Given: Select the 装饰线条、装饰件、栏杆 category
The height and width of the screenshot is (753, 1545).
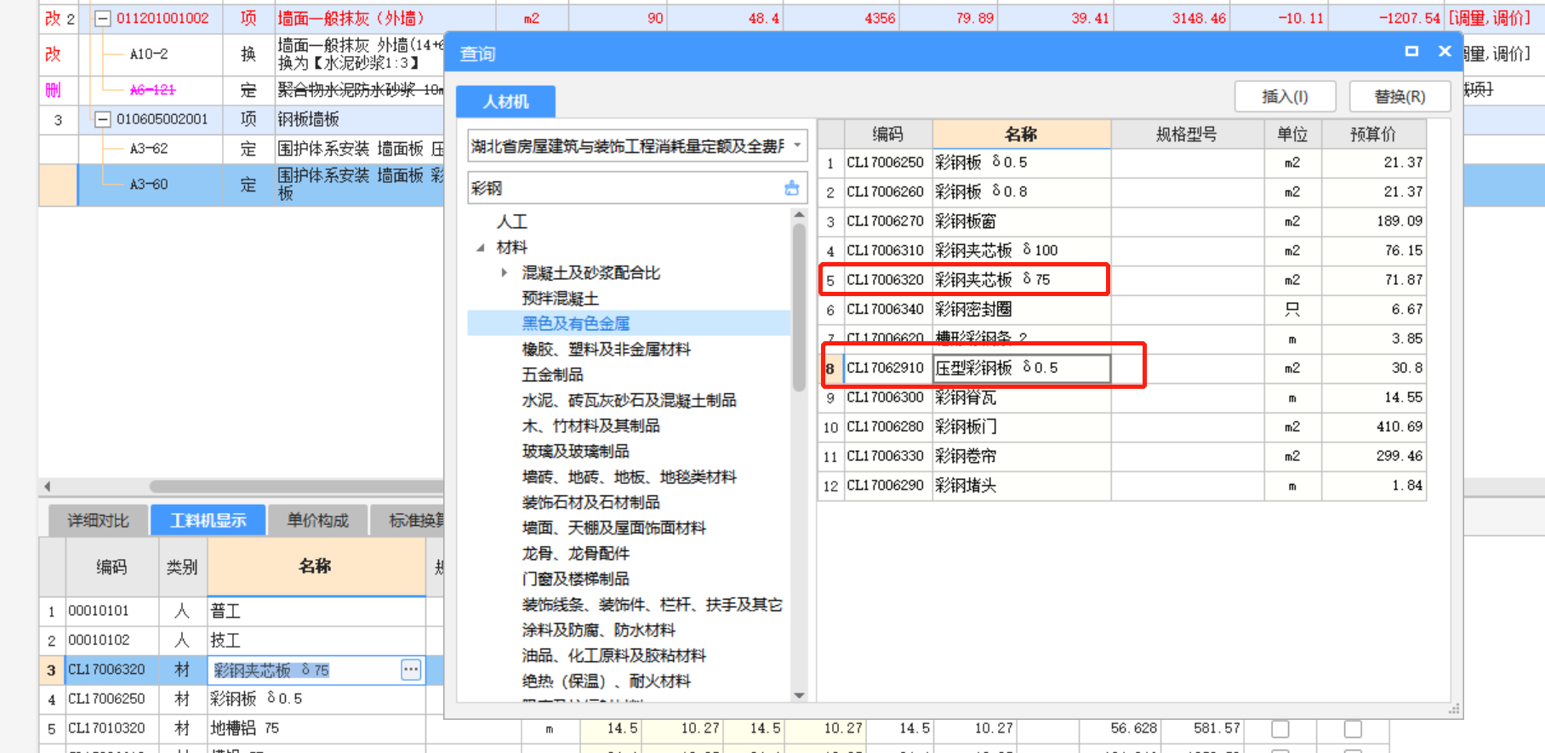Looking at the screenshot, I should [653, 604].
